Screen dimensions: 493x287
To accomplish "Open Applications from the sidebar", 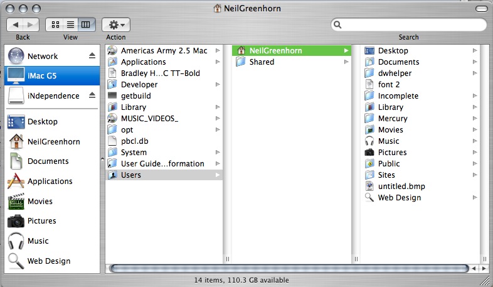I will tap(52, 181).
